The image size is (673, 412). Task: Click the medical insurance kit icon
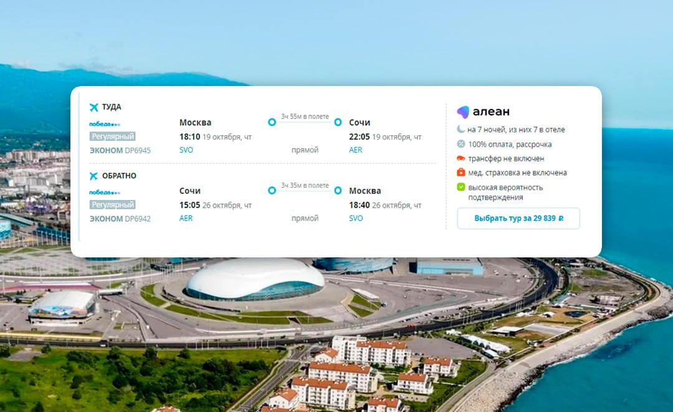(461, 173)
